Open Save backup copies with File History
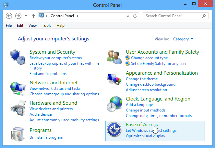215x148 pixels. coord(65,66)
